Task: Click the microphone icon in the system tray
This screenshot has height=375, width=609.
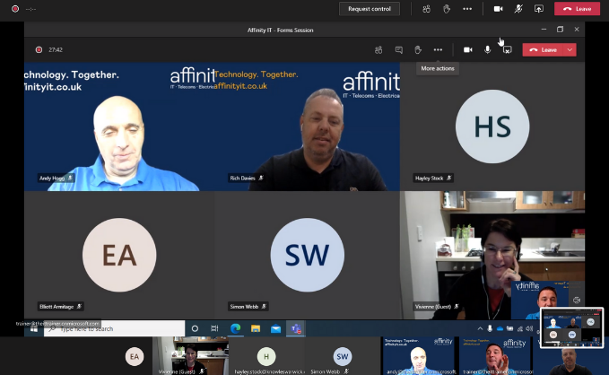Action: (x=490, y=328)
